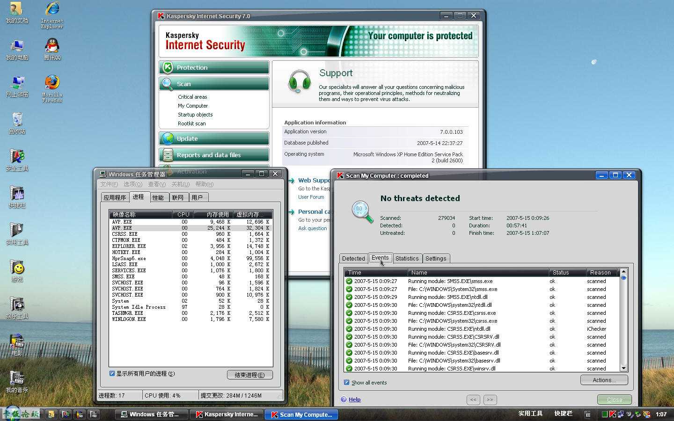This screenshot has width=674, height=421.
Task: Click the Update globe icon in Kaspersky sidebar
Action: click(168, 138)
